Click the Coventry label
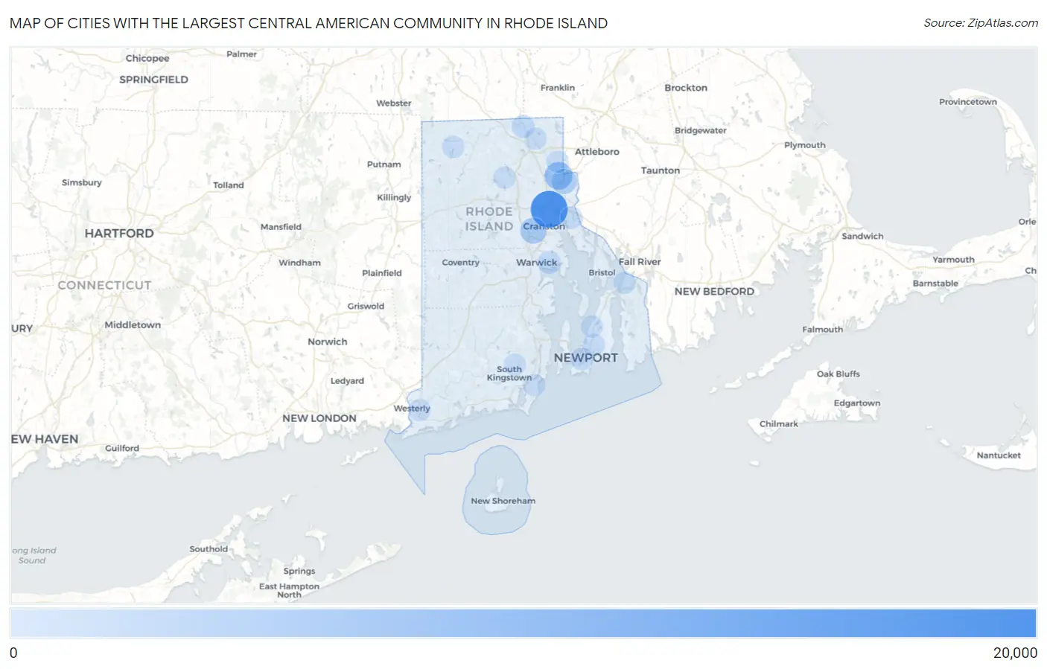The height and width of the screenshot is (669, 1047). pyautogui.click(x=461, y=263)
